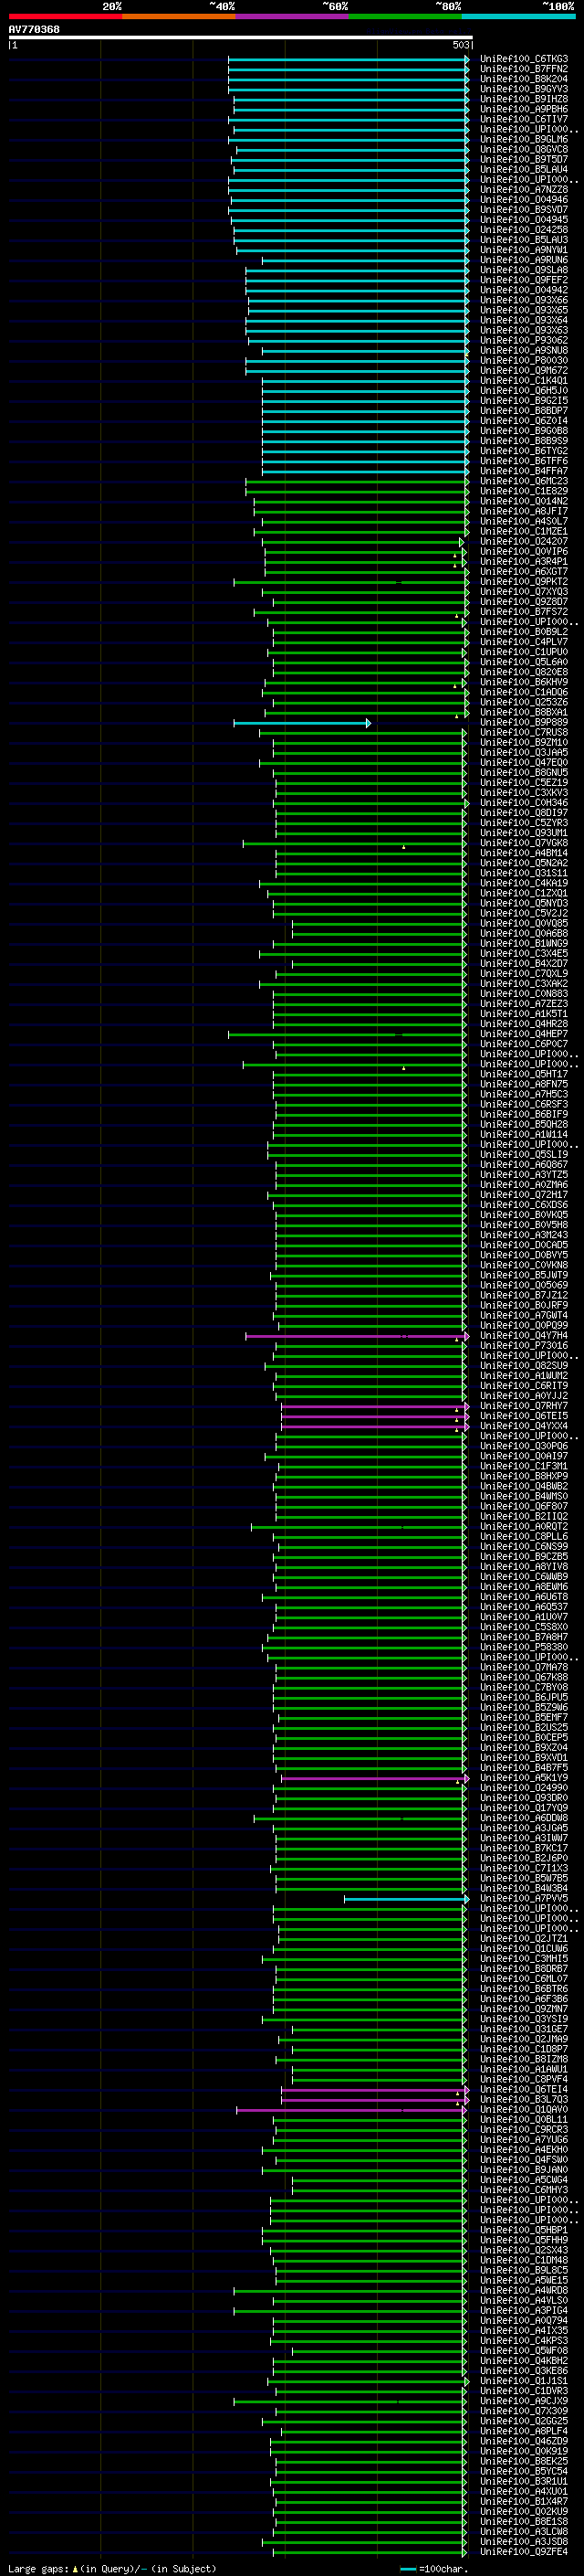Click the cyan alignment bar for UniRef100_B4FFA7
Screen dimensions: 584x2576
365,472
